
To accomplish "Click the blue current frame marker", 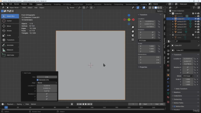I will [6, 107].
